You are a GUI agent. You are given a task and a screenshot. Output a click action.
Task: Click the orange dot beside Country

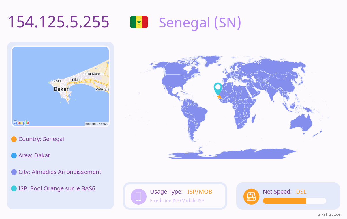(14, 139)
